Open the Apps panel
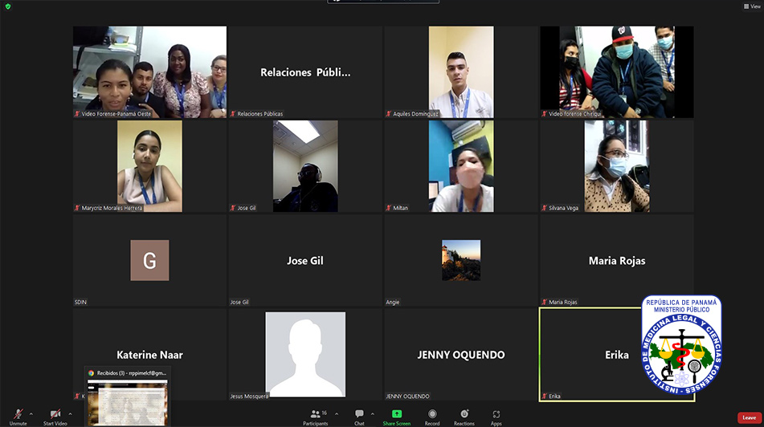The image size is (764, 427). (x=496, y=417)
